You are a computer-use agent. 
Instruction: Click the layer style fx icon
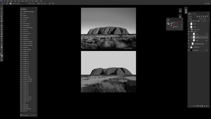point(196,106)
